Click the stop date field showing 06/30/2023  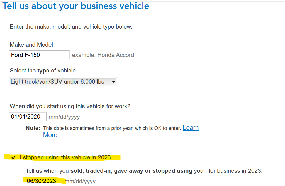click(44, 181)
